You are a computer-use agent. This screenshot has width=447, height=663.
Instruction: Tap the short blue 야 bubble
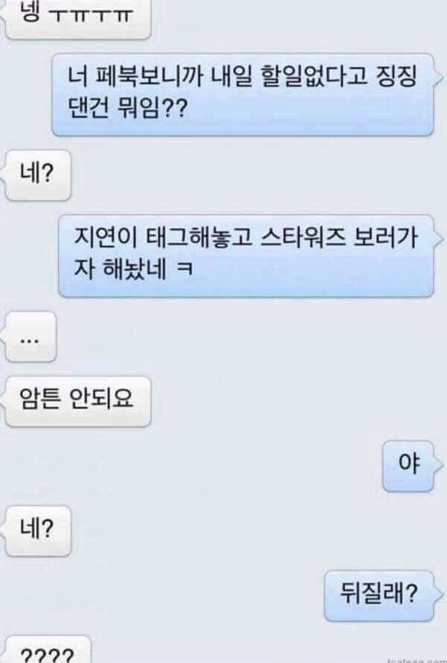point(408,466)
